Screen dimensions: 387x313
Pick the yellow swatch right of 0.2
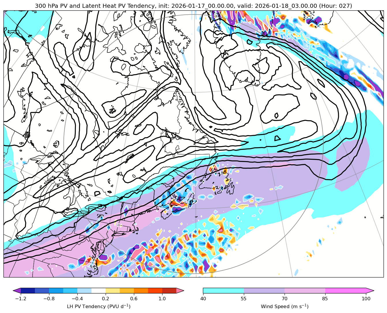pos(113,290)
